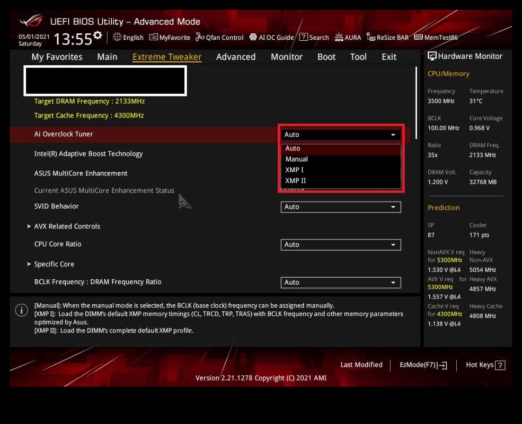
Task: Switch to the Monitor tab
Action: pos(286,57)
